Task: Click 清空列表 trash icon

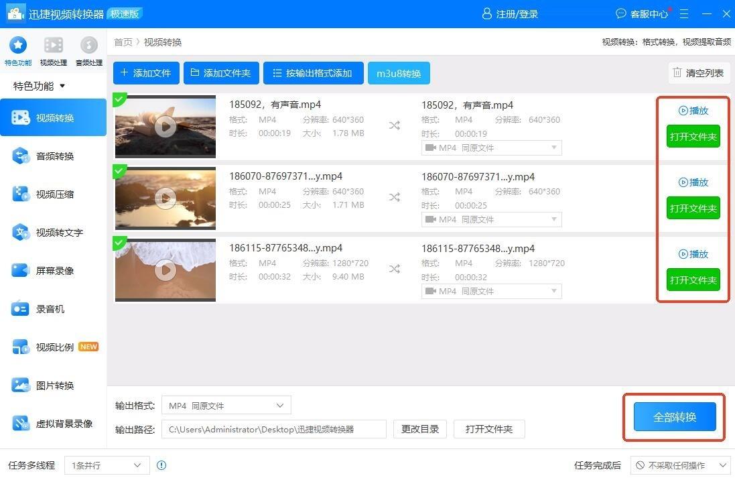Action: [677, 73]
